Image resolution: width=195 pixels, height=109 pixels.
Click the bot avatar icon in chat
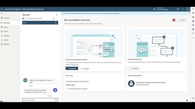pos(25,80)
